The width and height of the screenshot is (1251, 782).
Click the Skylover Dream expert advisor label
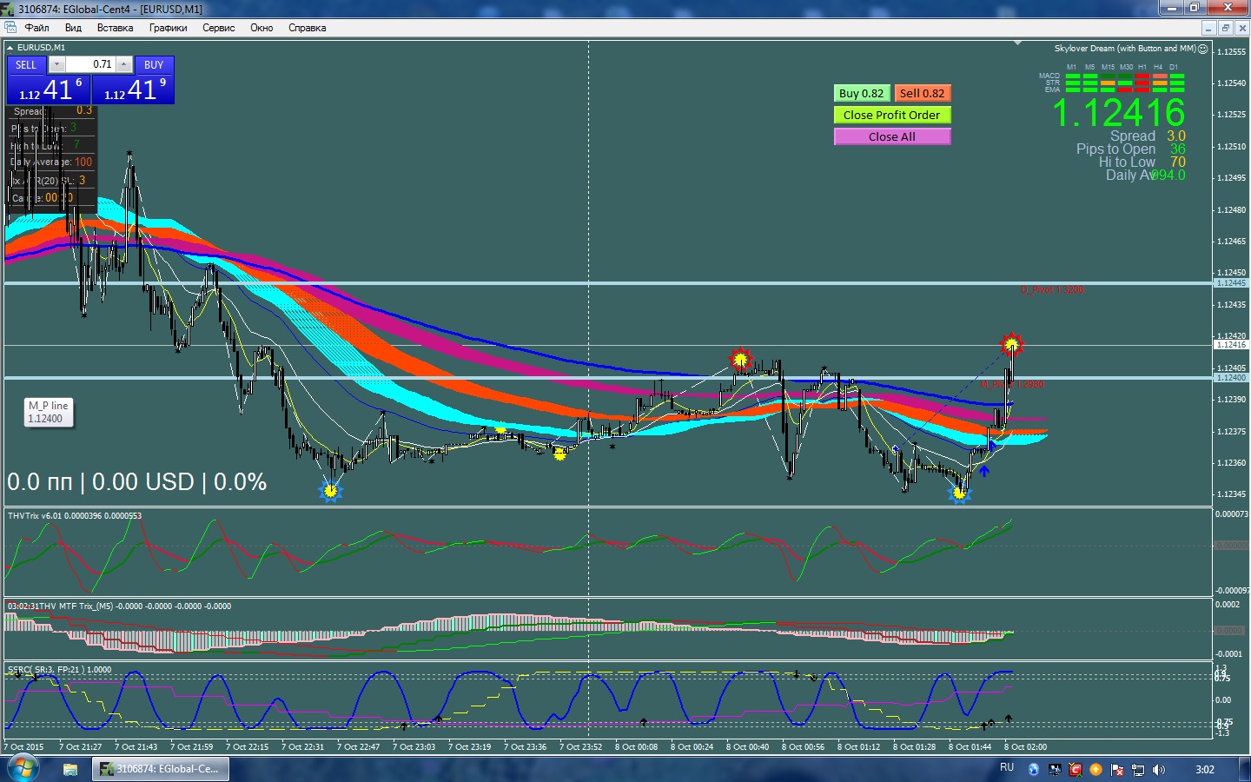[1125, 49]
